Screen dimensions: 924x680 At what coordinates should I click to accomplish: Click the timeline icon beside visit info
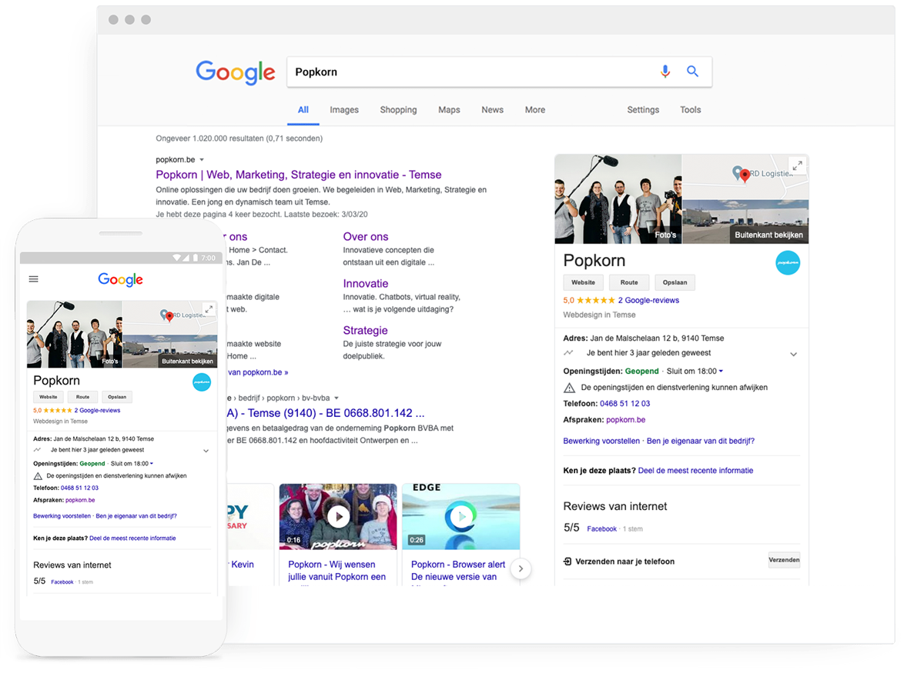(x=568, y=353)
